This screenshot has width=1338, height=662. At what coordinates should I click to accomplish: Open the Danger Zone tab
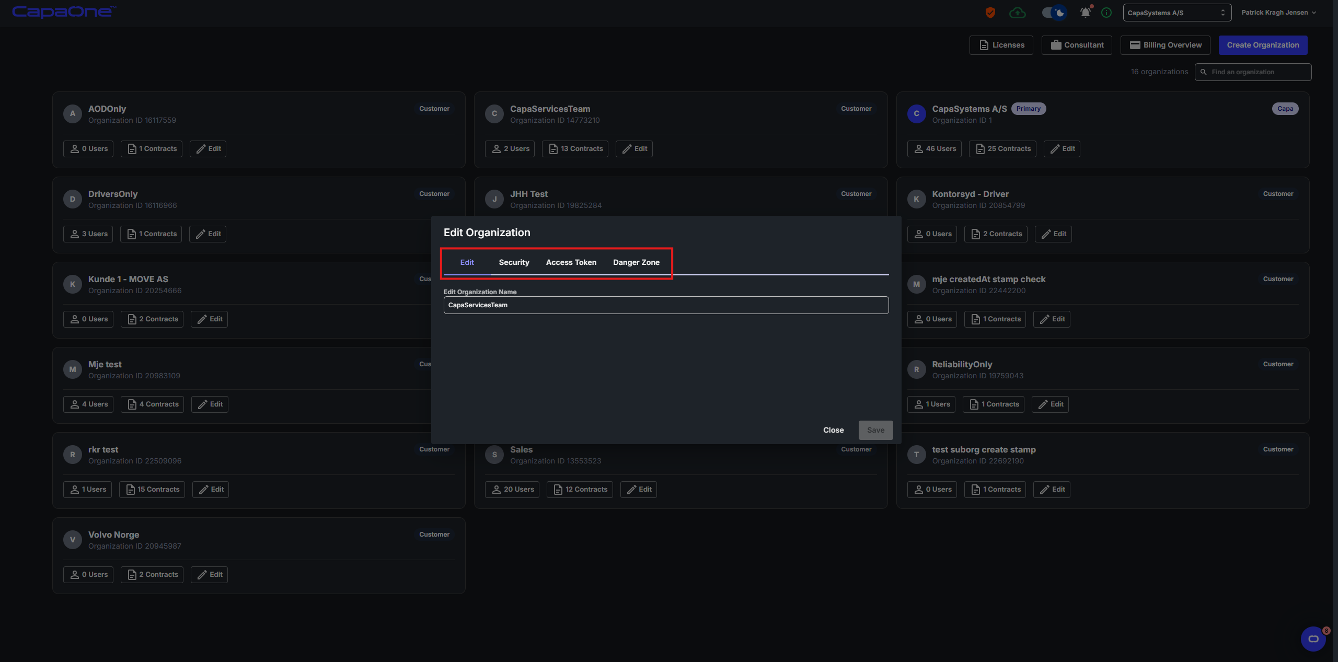pyautogui.click(x=636, y=262)
